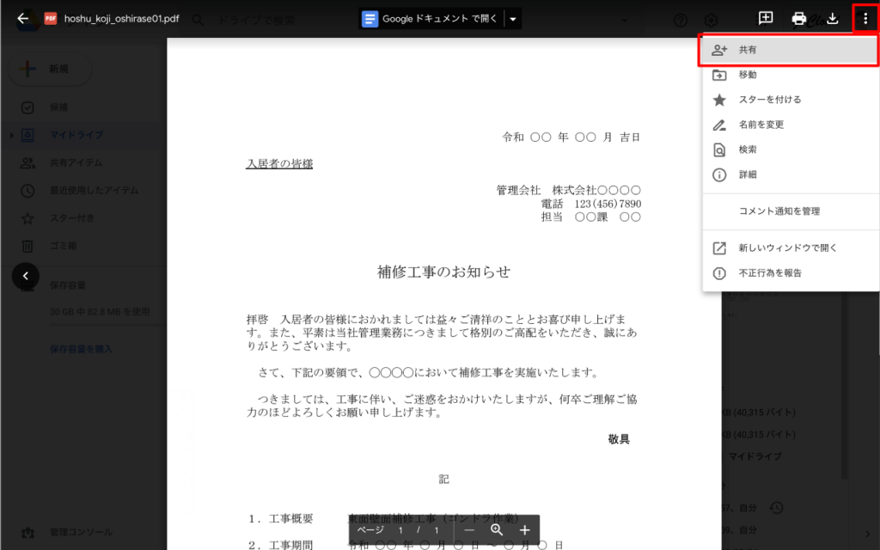The height and width of the screenshot is (550, 880).
Task: Click the dimmed ドライブで検索 search field
Action: pyautogui.click(x=256, y=21)
